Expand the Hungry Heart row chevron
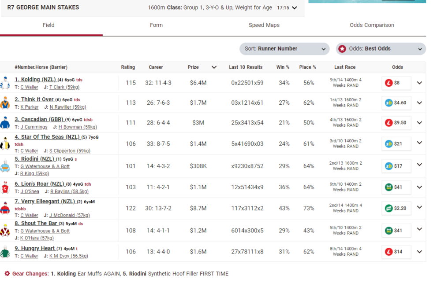 point(419,252)
